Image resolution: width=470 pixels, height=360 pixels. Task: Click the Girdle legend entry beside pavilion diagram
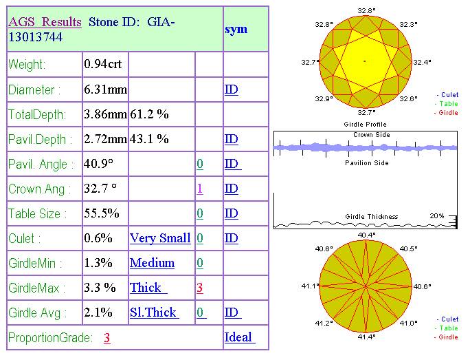click(x=446, y=337)
